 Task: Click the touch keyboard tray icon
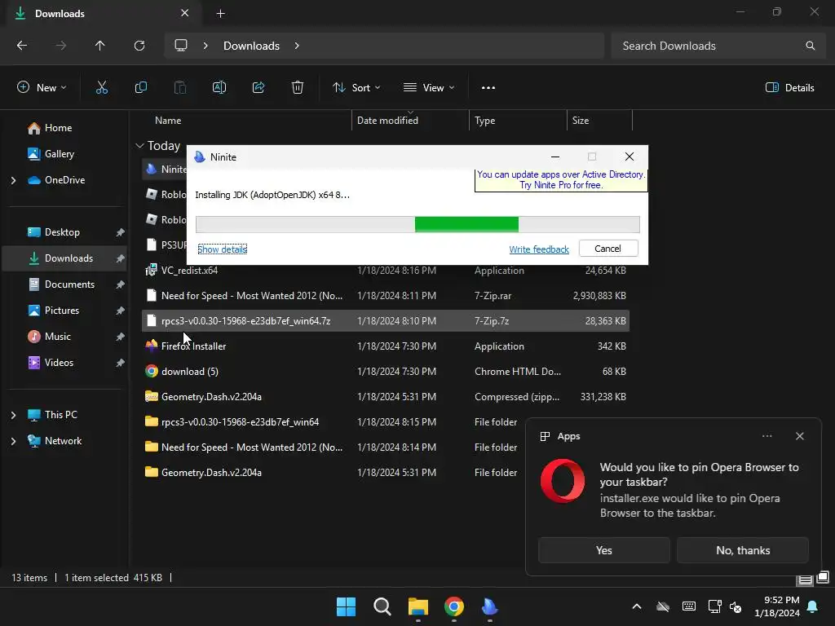(x=688, y=606)
